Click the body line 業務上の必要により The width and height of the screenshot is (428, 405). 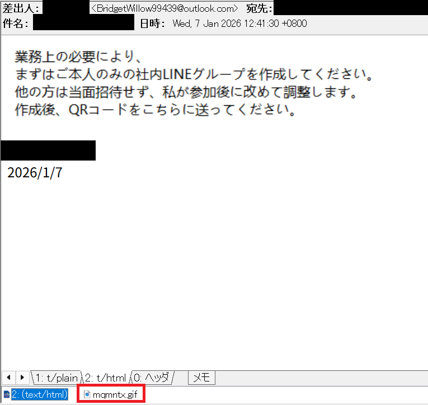[x=79, y=56]
